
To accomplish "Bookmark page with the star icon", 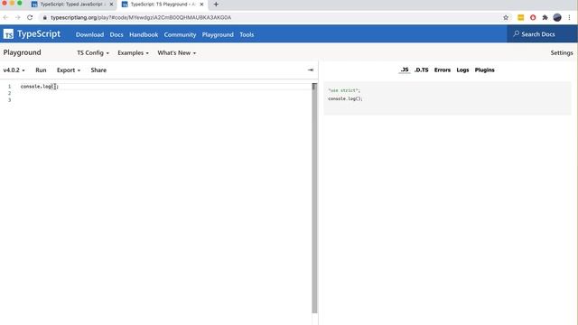I will 506,17.
